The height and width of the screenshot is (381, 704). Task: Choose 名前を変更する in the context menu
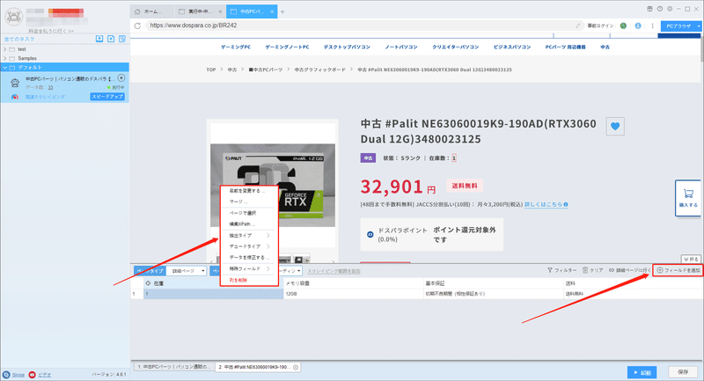(249, 191)
